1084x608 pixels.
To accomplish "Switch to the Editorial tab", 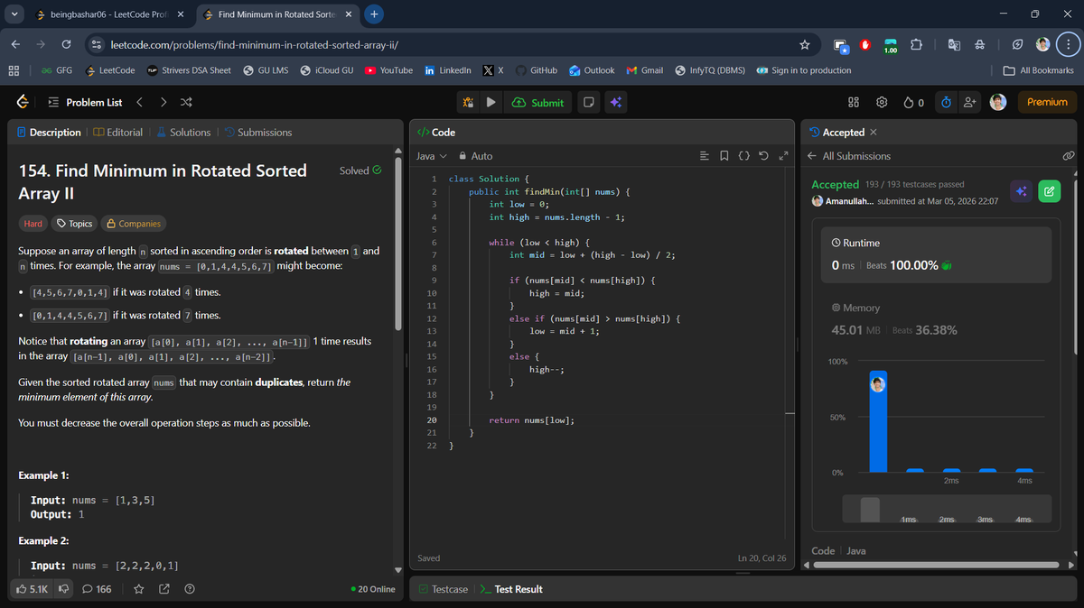I will pos(117,133).
